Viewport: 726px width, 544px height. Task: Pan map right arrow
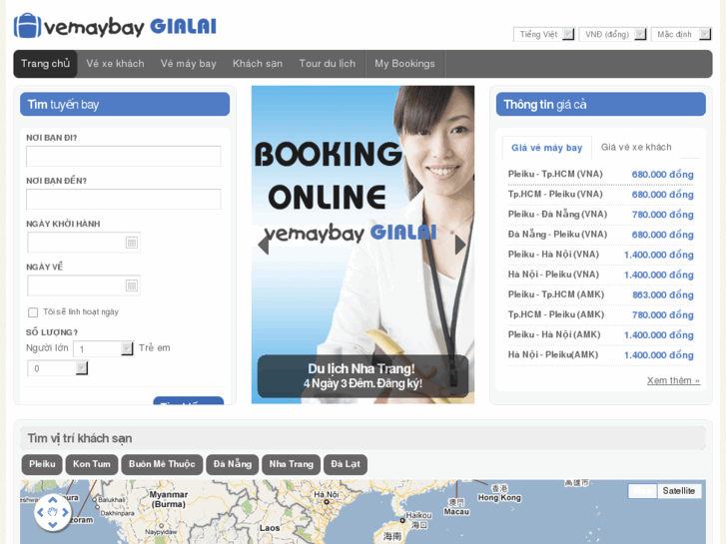(x=65, y=512)
